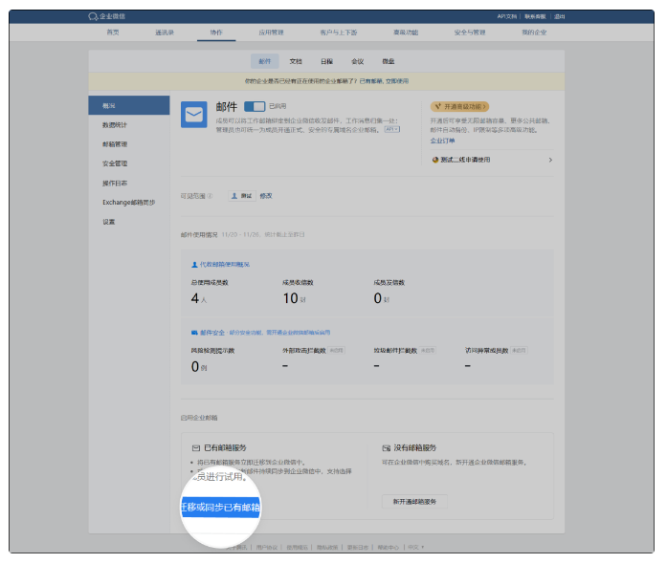Click the 测试 member tag icon

pyautogui.click(x=234, y=196)
